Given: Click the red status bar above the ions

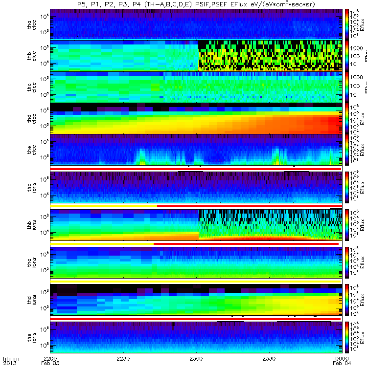Looking at the screenshot, I should (195, 319).
